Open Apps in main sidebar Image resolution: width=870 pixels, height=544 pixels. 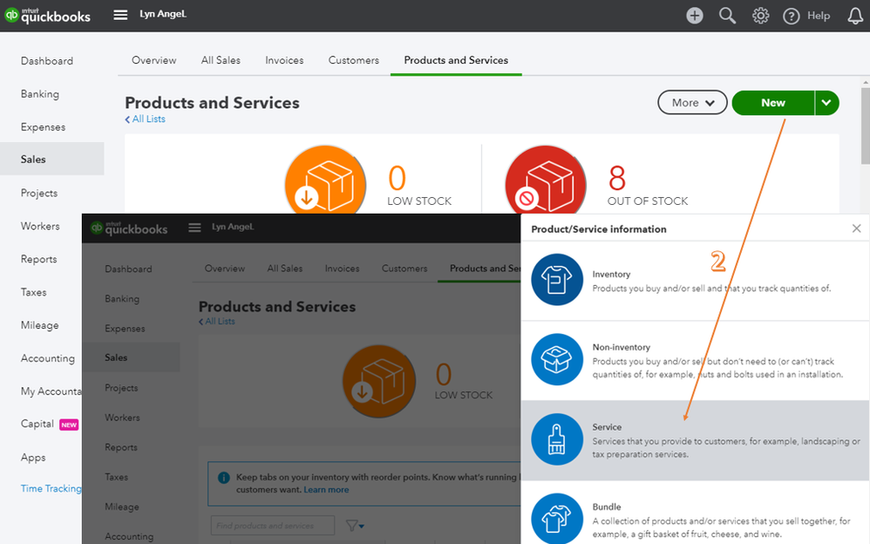pyautogui.click(x=33, y=458)
